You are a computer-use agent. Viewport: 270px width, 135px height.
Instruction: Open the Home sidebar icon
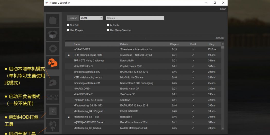click(53, 20)
